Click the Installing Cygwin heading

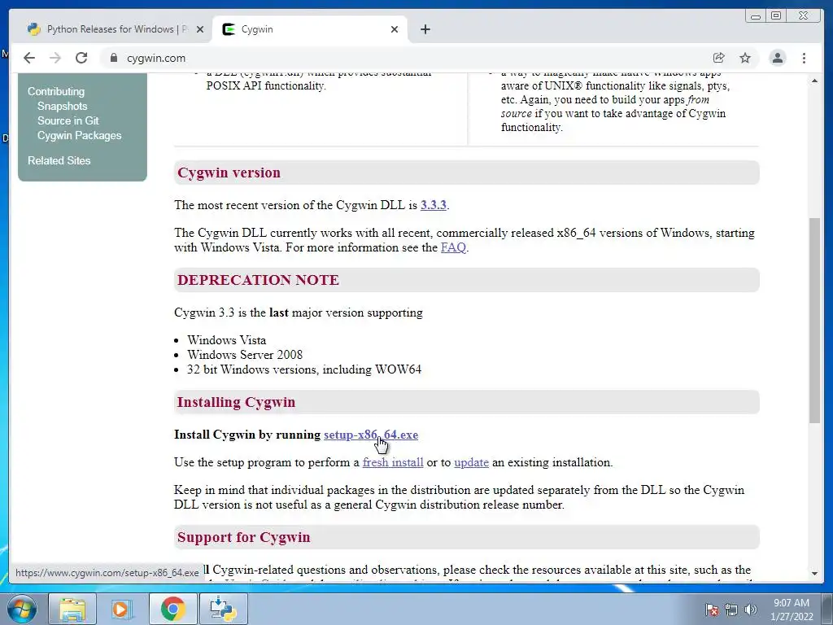click(236, 402)
